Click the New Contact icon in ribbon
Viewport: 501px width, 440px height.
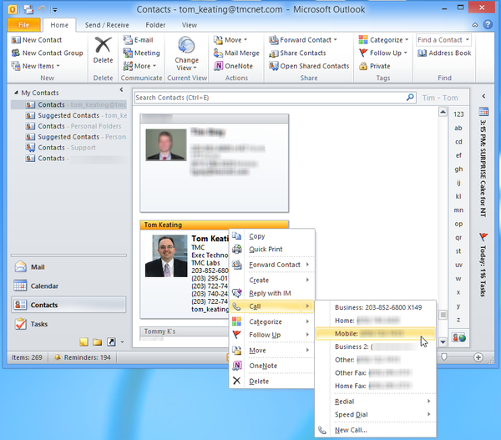[x=17, y=40]
